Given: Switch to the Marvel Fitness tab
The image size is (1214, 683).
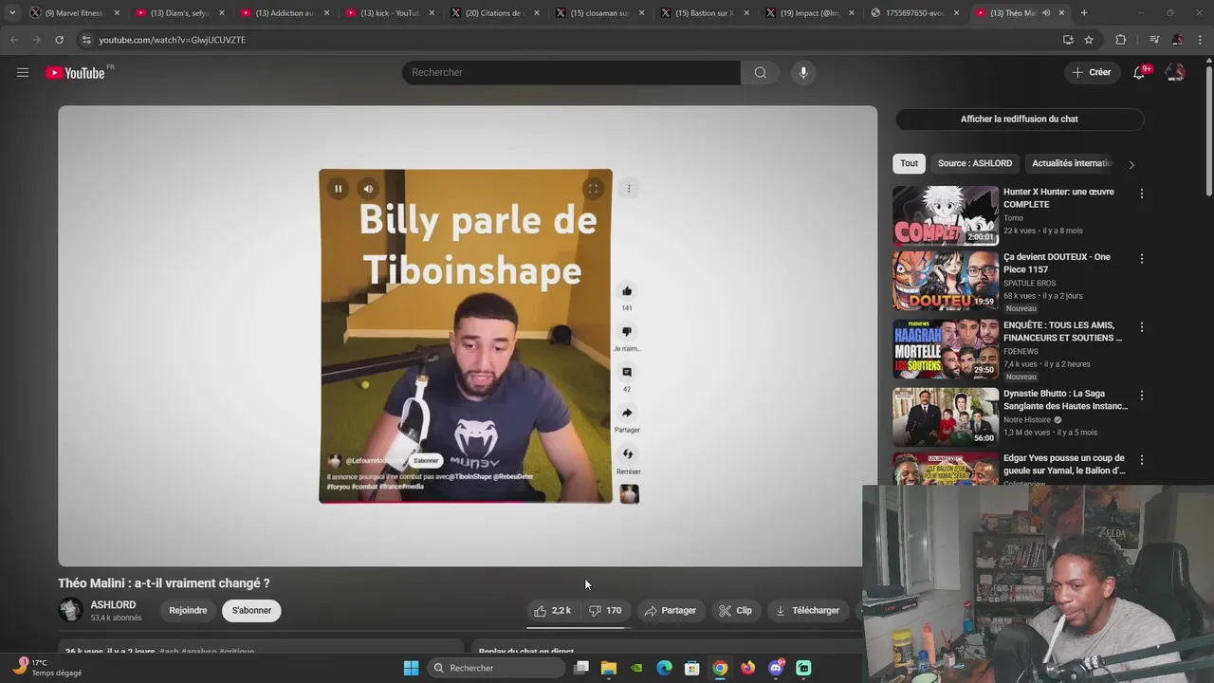Looking at the screenshot, I should (x=74, y=12).
